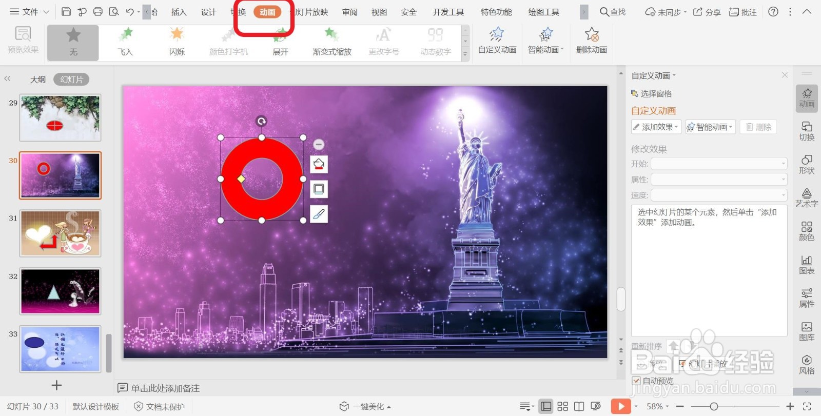This screenshot has height=416, width=821.
Task: Click 查找 search button
Action: [613, 12]
